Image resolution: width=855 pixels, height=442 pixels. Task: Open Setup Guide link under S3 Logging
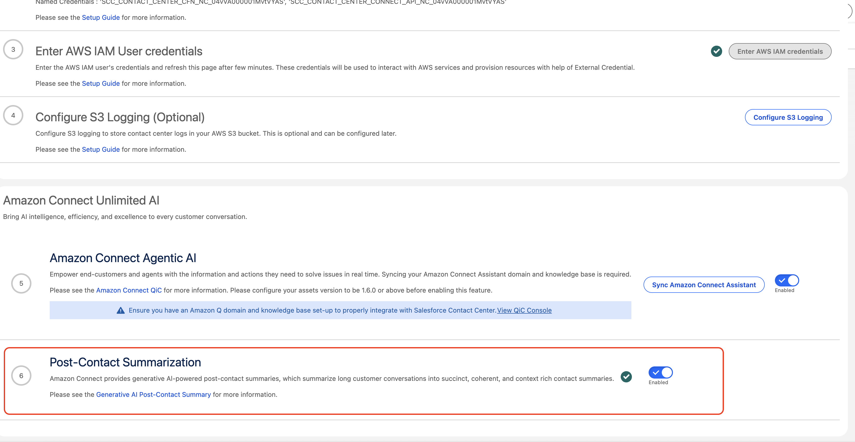tap(101, 149)
